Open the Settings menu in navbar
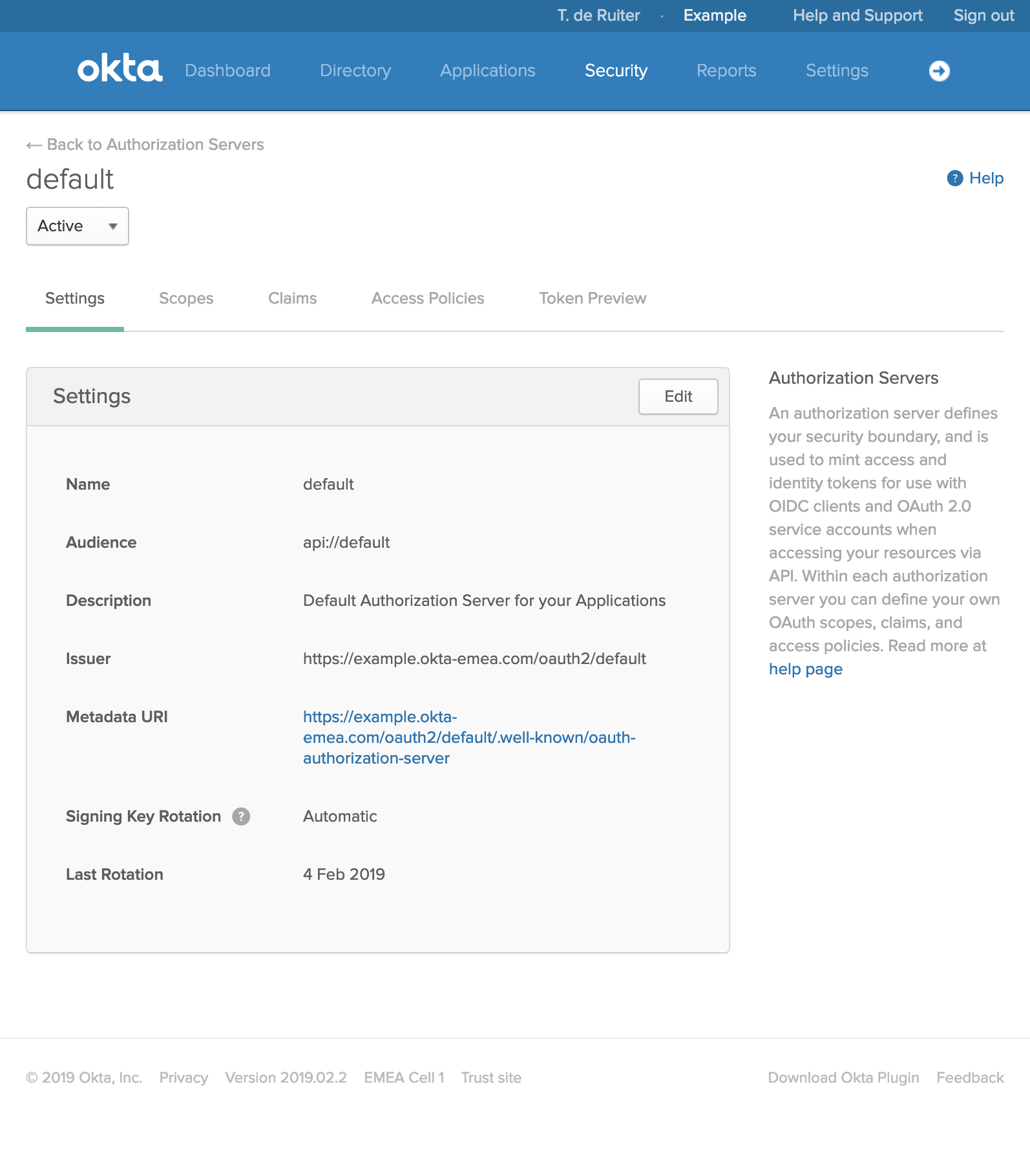The height and width of the screenshot is (1164, 1030). 837,70
